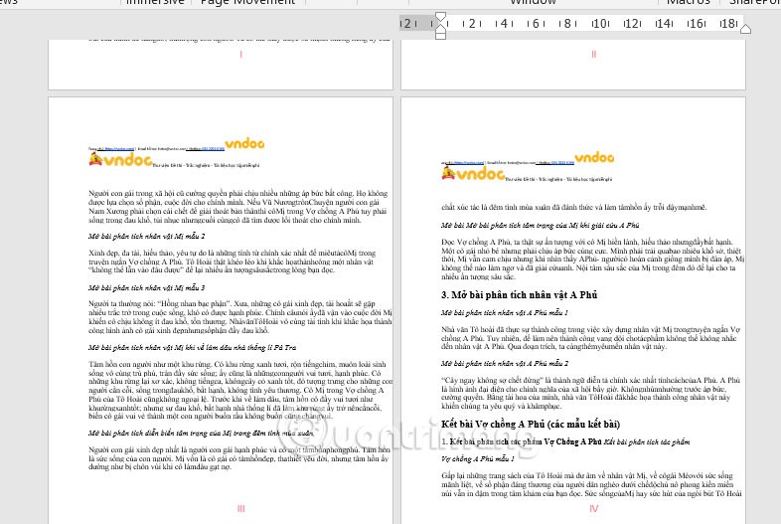781x524 pixels.
Task: Open the header hyperlink on page IV
Action: 469,162
